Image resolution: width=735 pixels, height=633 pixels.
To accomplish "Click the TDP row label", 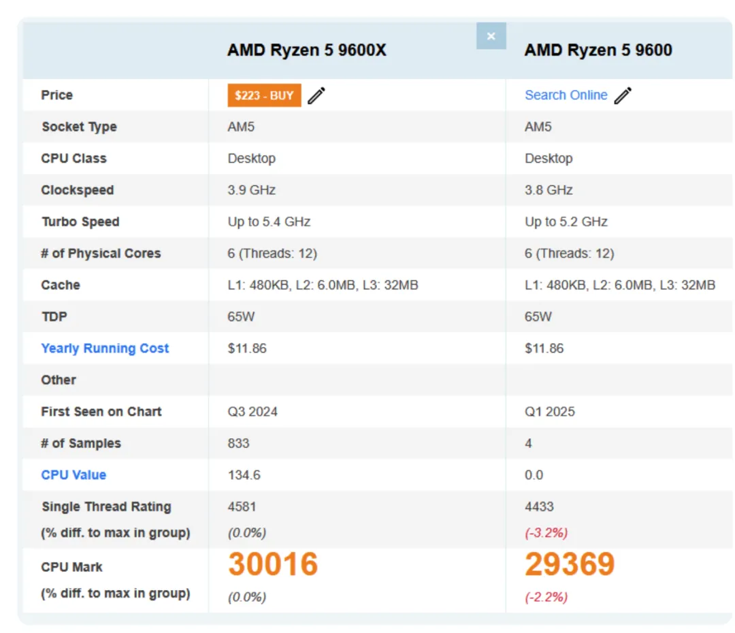I will [54, 316].
